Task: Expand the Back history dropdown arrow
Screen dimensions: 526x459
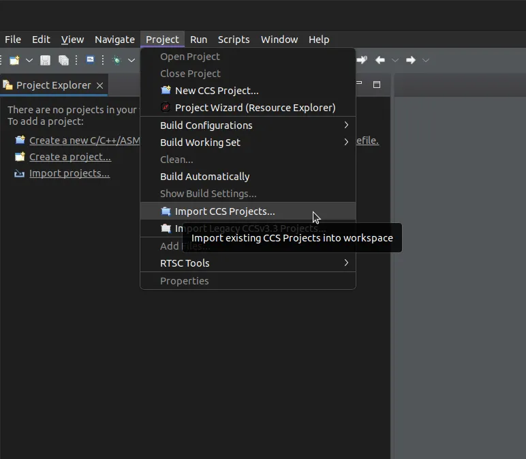Action: pos(395,60)
